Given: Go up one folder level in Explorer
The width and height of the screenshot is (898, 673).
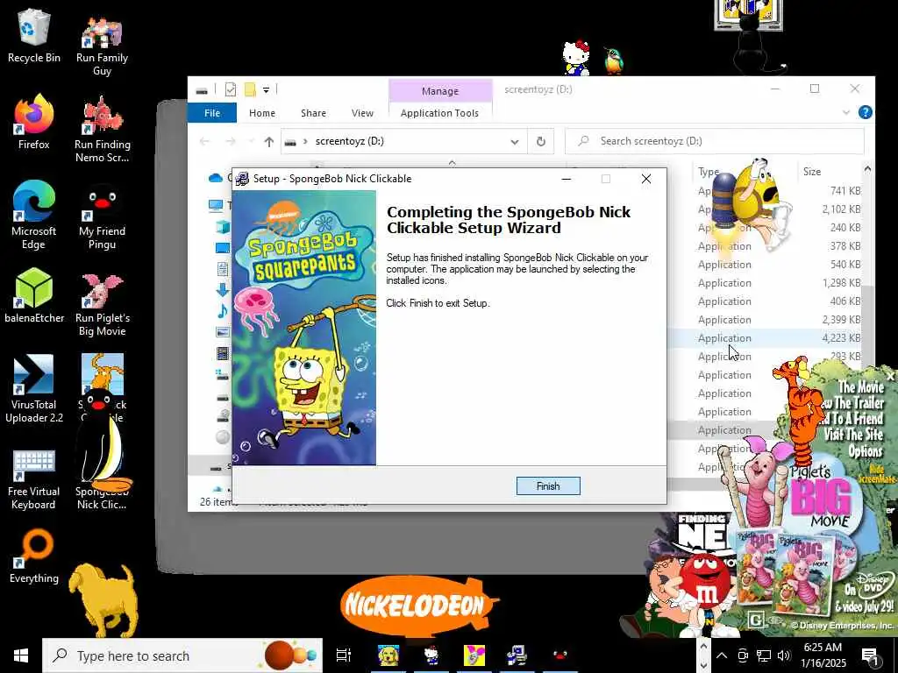Looking at the screenshot, I should tap(268, 141).
